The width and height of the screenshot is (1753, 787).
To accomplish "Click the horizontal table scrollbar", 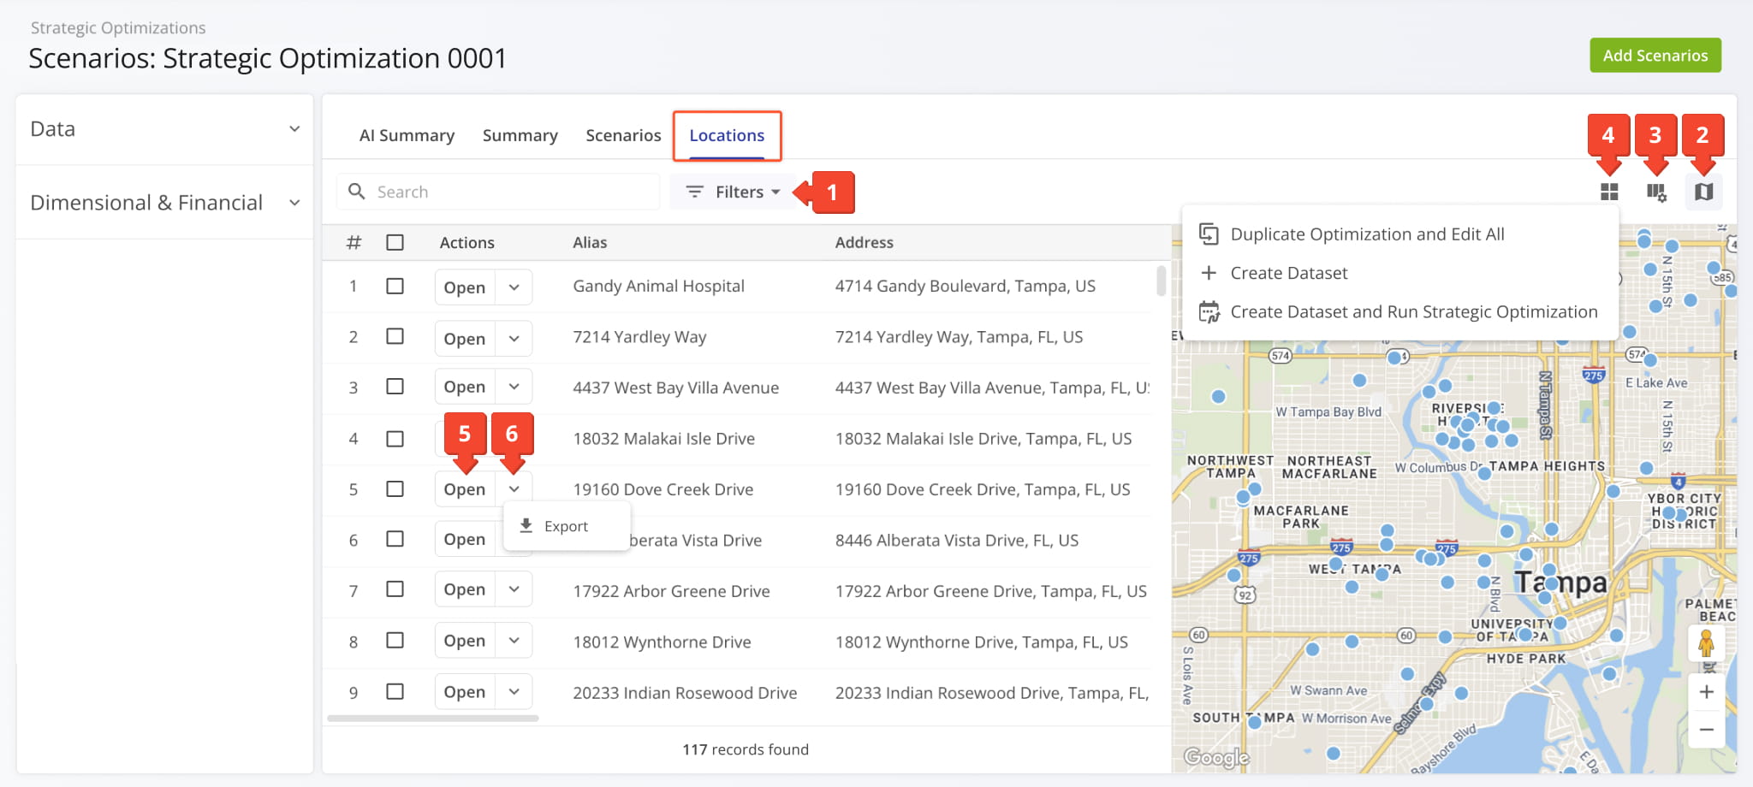I will (x=432, y=719).
